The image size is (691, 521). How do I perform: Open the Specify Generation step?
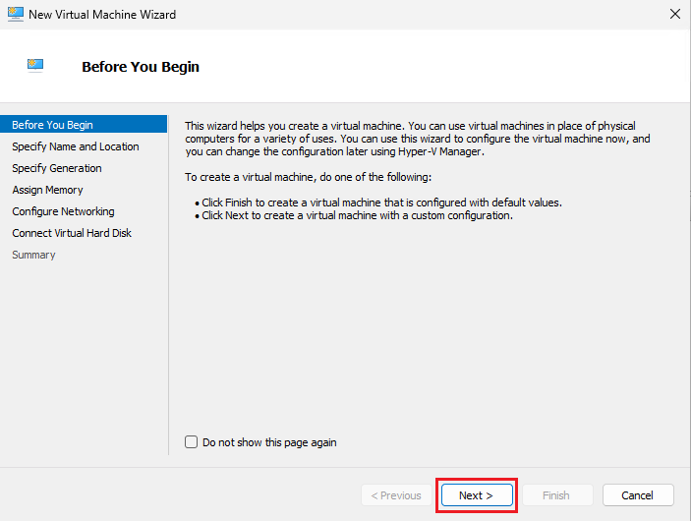tap(57, 168)
